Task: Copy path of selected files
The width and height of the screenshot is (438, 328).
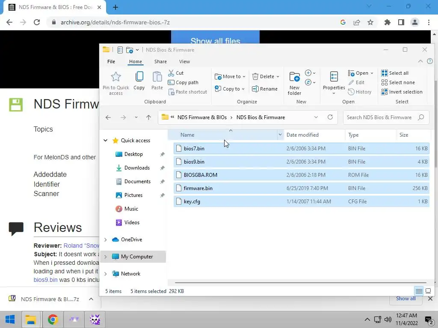Action: pos(183,82)
